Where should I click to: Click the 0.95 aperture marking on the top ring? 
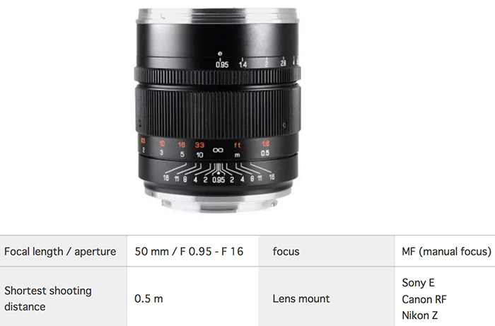coord(222,64)
